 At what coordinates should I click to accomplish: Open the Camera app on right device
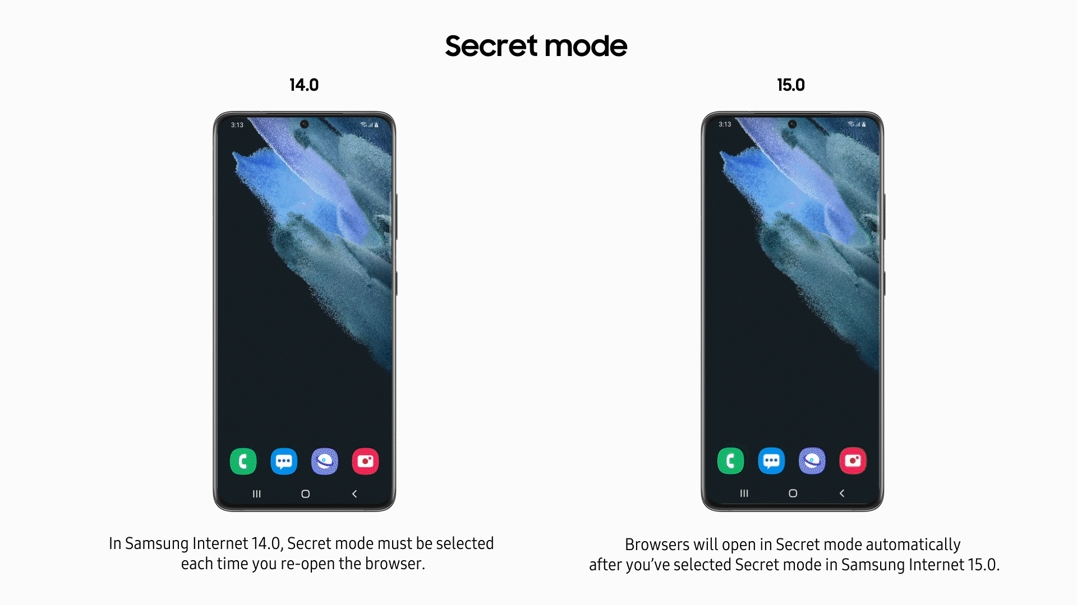[852, 461]
